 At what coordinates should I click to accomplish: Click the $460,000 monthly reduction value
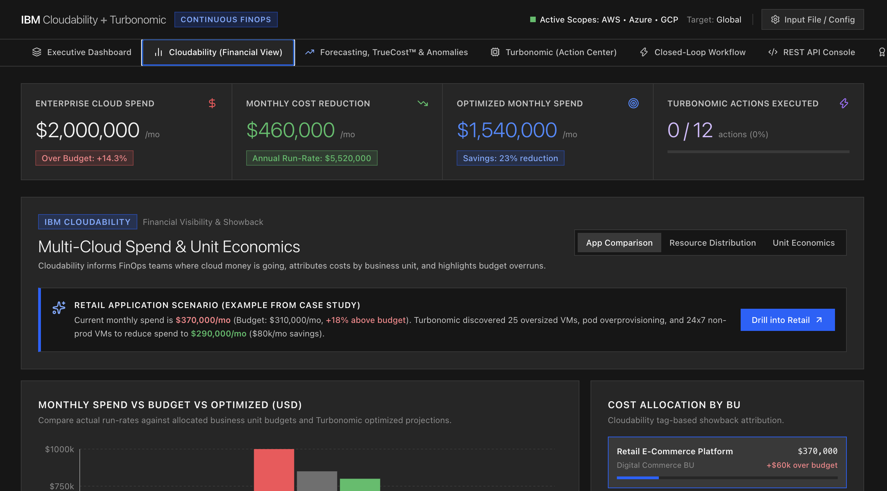[x=291, y=130]
